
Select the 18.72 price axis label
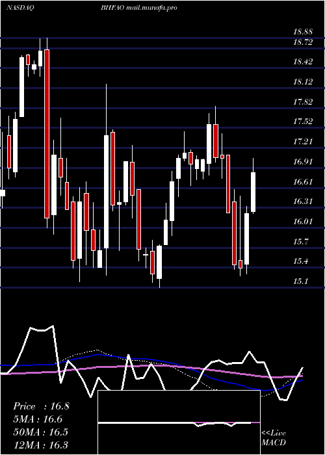coord(304,42)
